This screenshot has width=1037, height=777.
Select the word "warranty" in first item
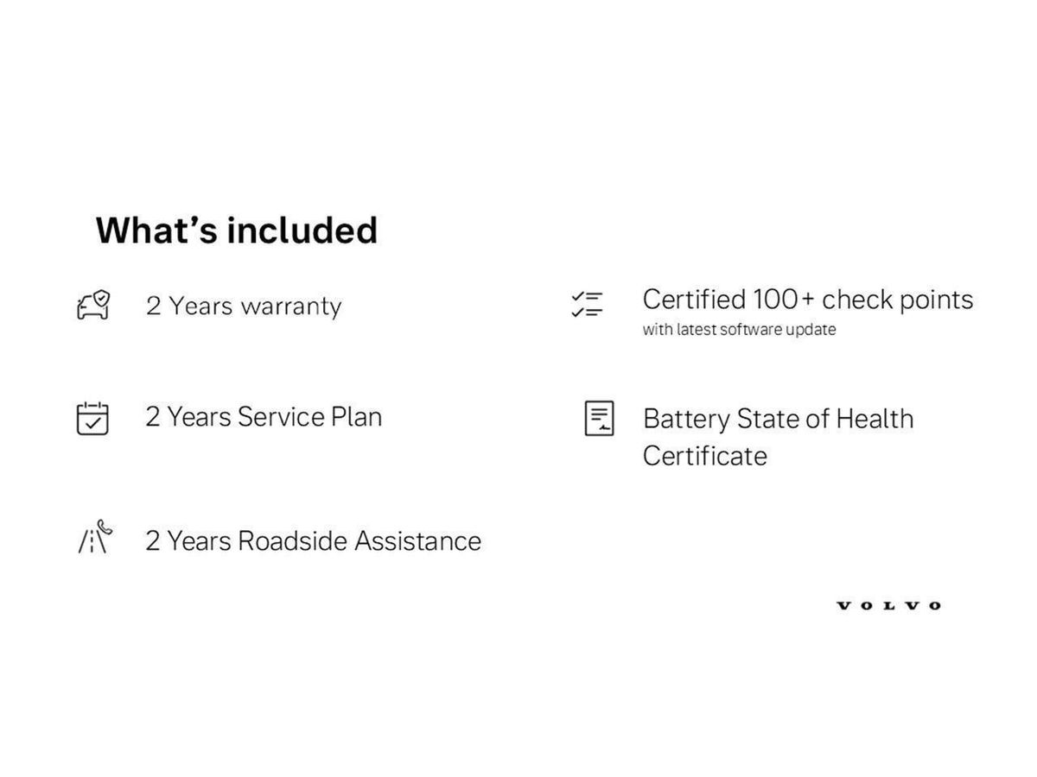(291, 307)
